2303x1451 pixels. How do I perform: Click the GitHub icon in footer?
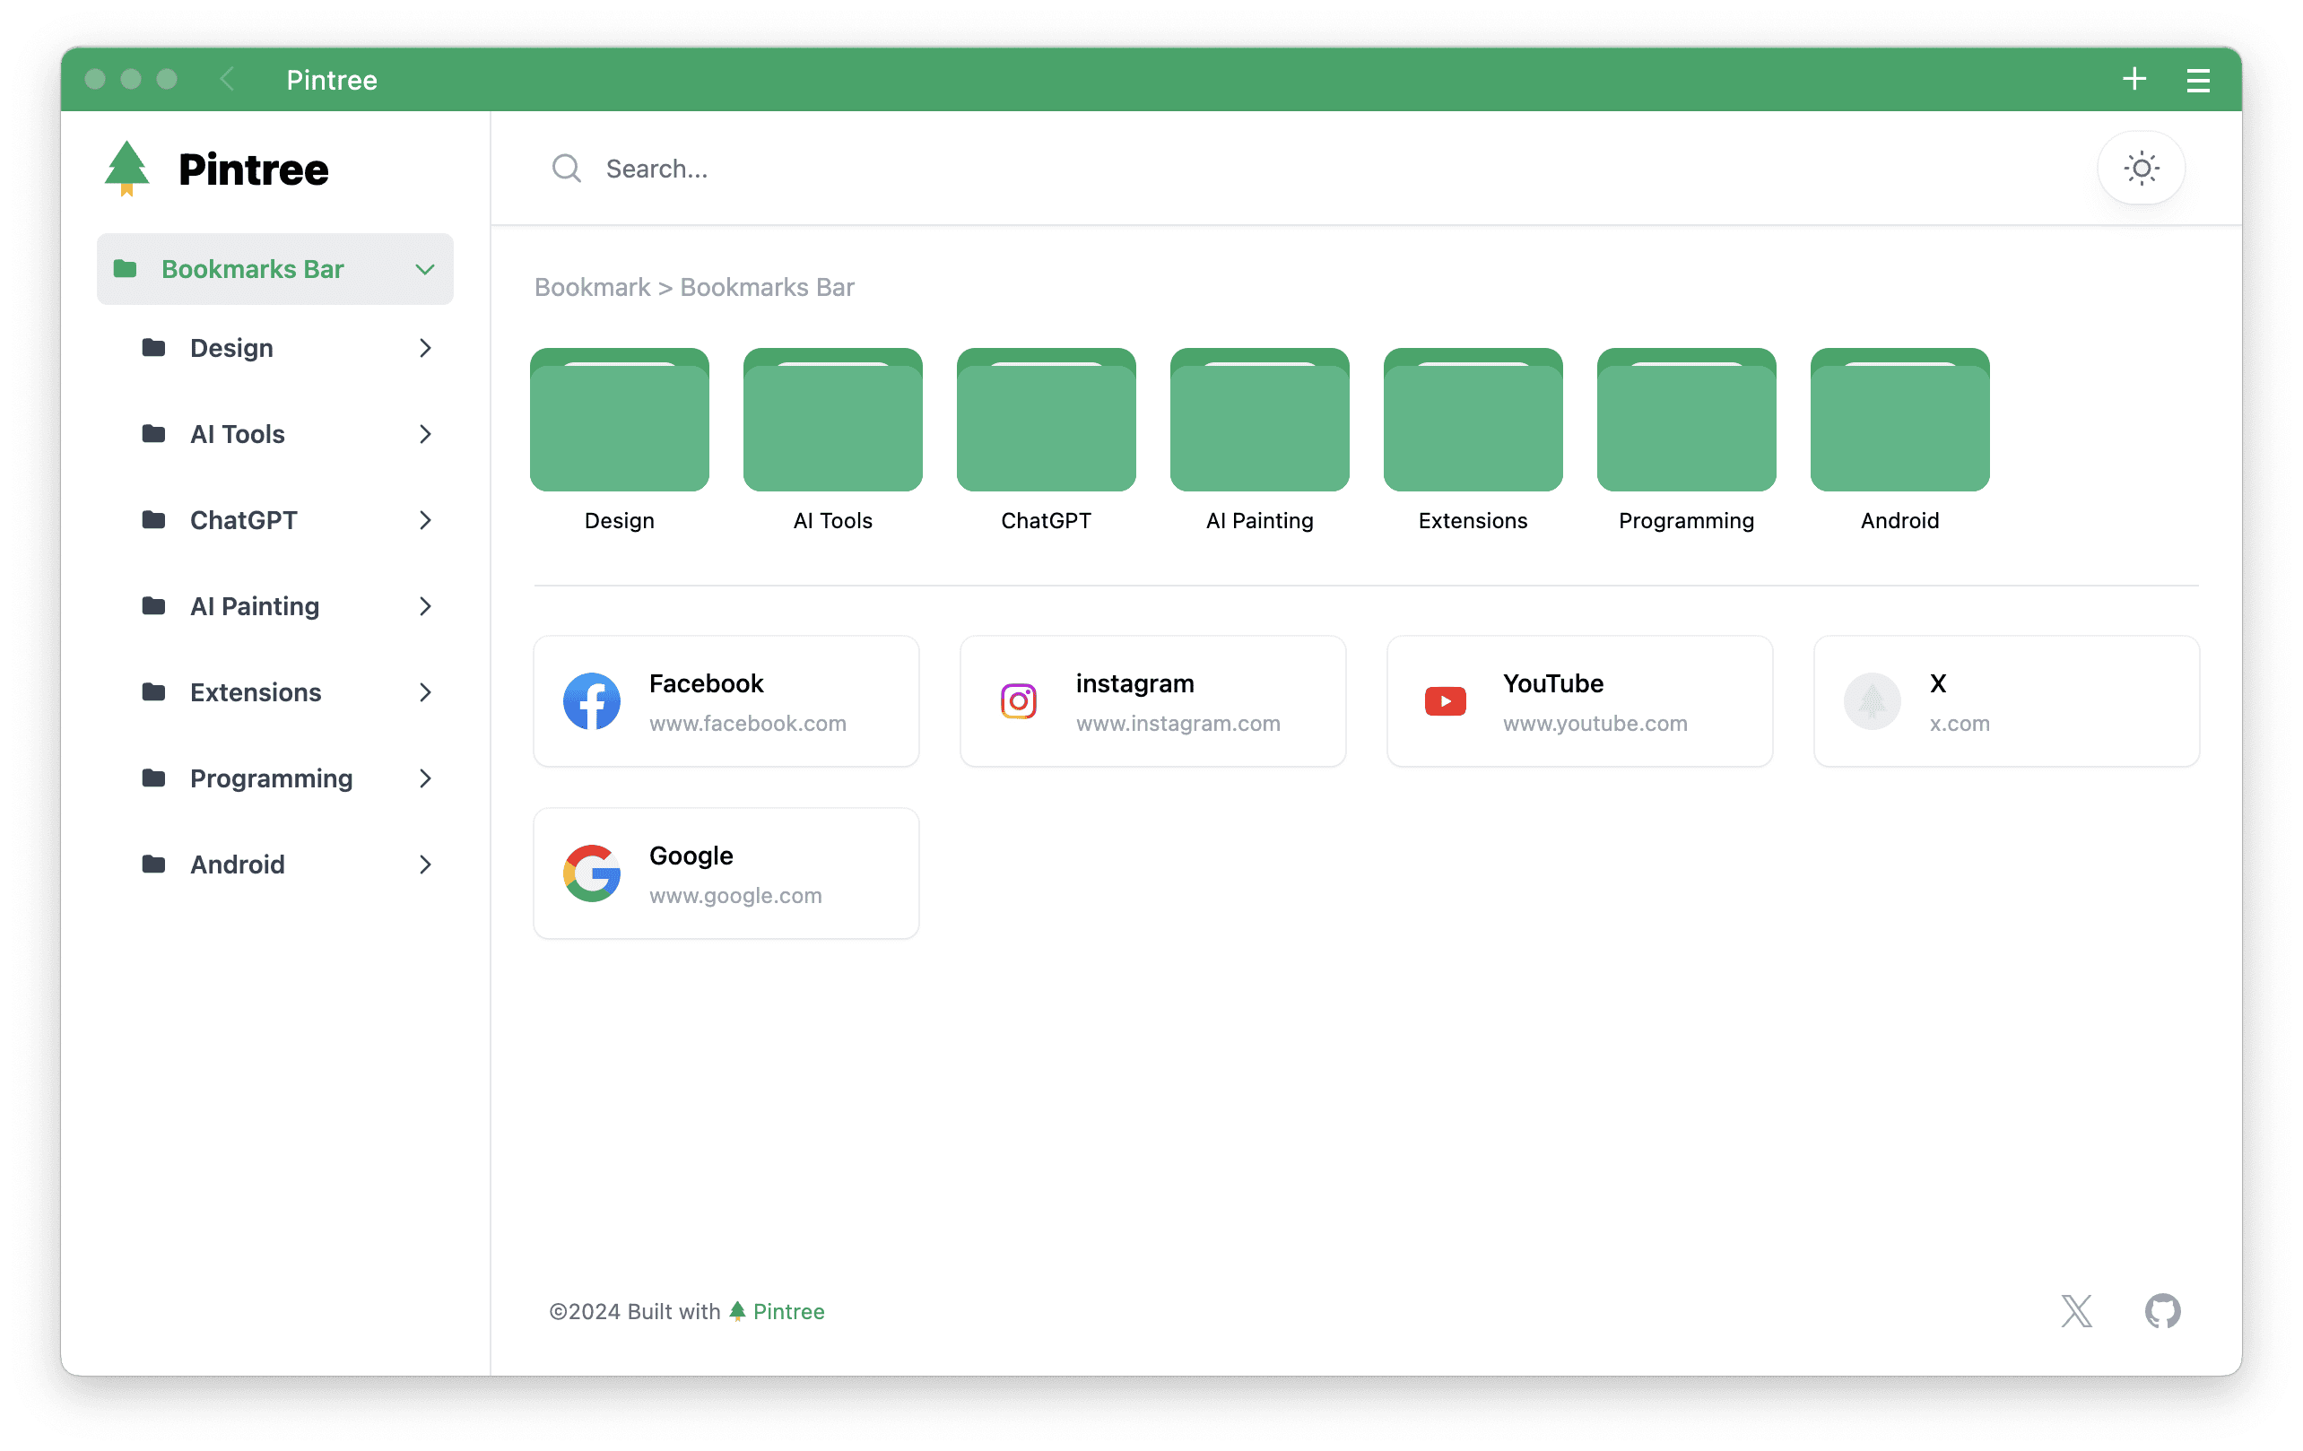pos(2161,1310)
